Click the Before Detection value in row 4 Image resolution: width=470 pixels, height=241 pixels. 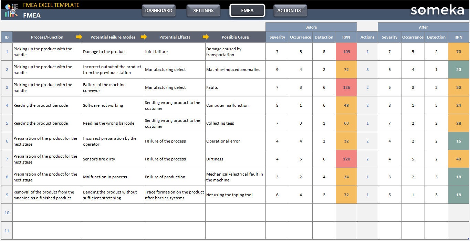pyautogui.click(x=324, y=105)
